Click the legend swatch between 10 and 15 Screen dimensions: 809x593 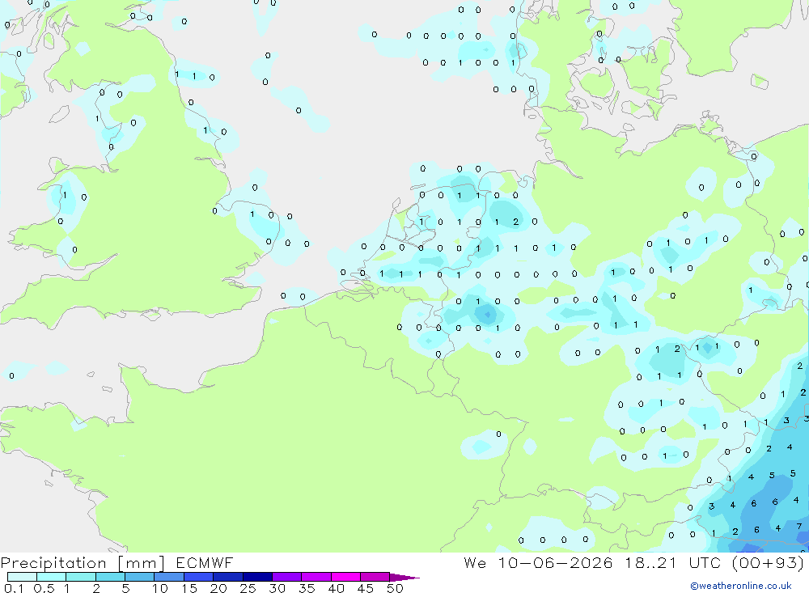pos(169,577)
